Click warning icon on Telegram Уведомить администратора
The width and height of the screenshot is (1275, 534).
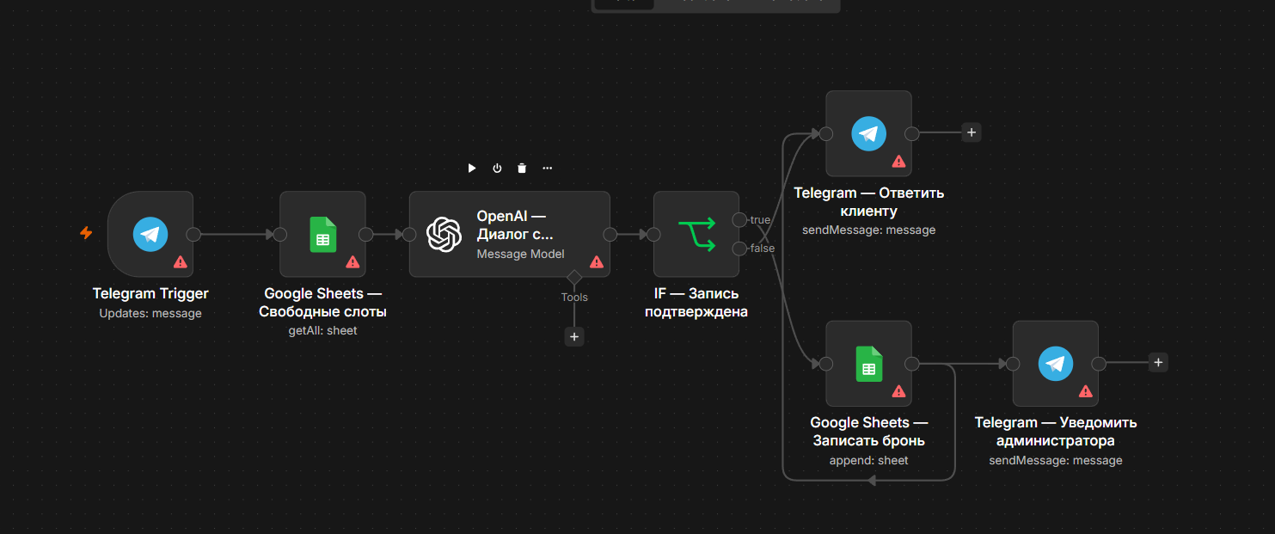tap(1086, 392)
